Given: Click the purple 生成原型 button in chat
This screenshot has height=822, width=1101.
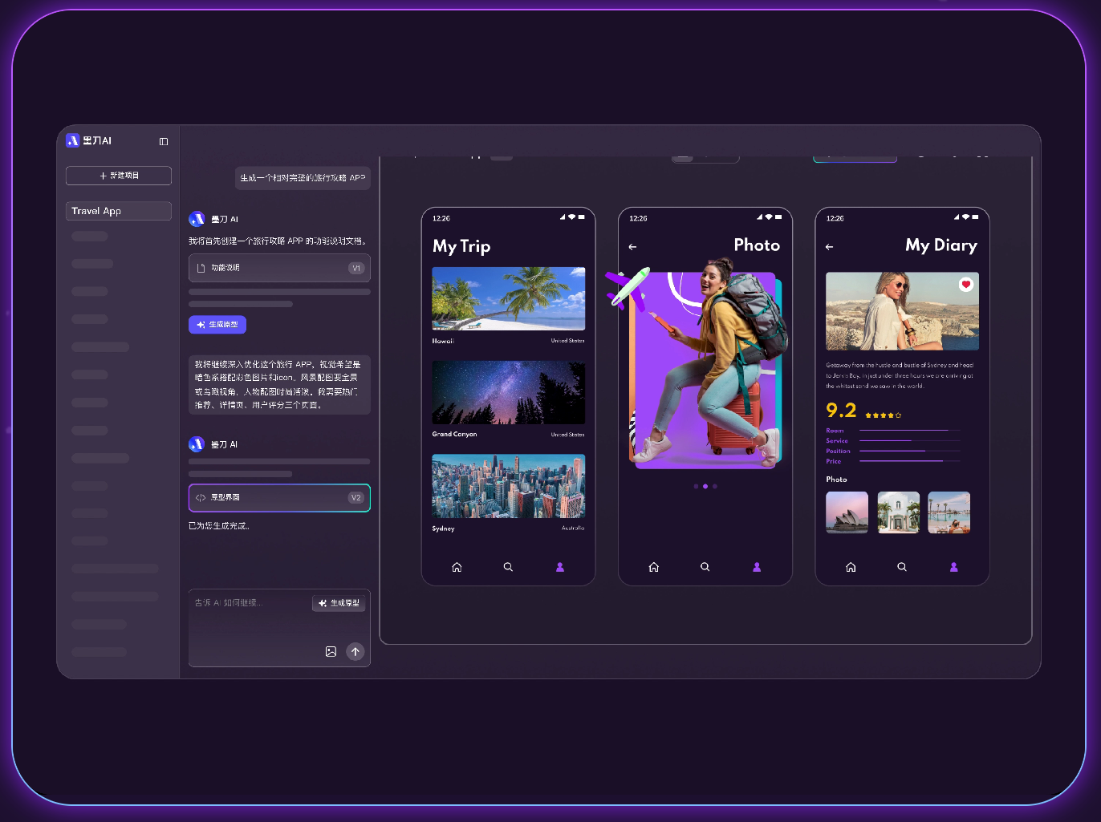Looking at the screenshot, I should pos(217,325).
